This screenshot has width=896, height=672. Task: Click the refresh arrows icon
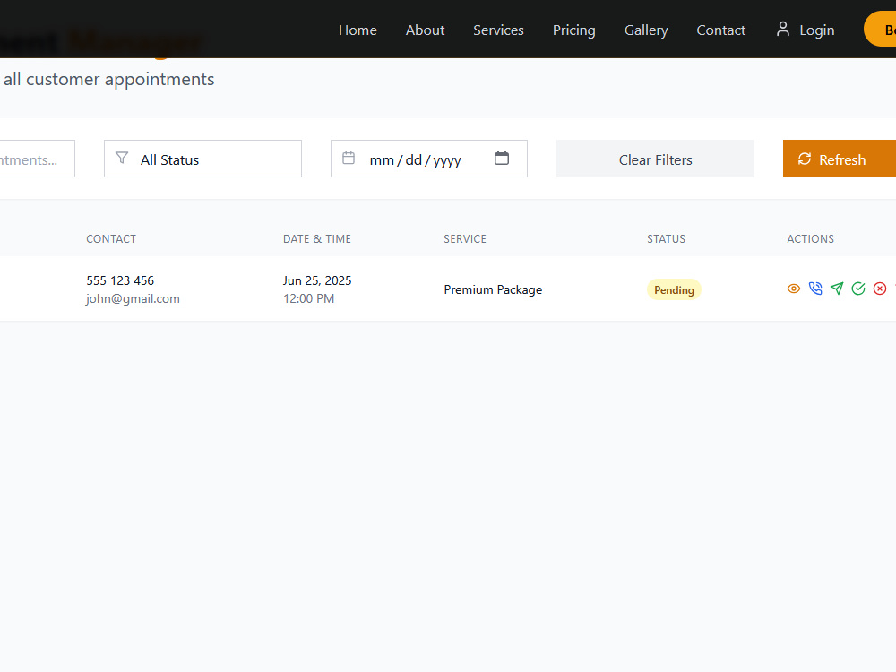coord(805,159)
